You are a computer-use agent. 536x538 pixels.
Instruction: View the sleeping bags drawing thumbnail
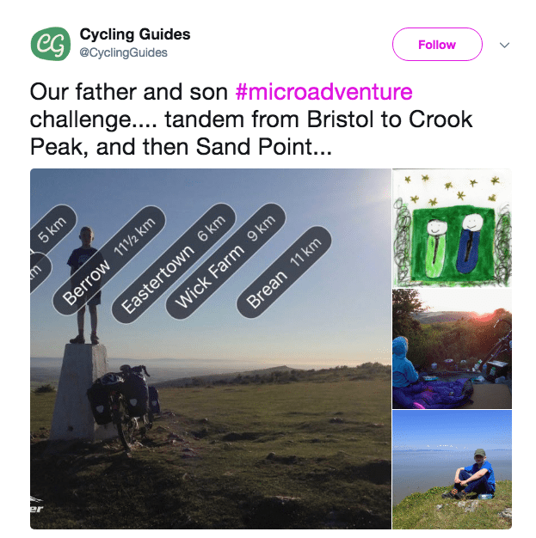pyautogui.click(x=452, y=227)
